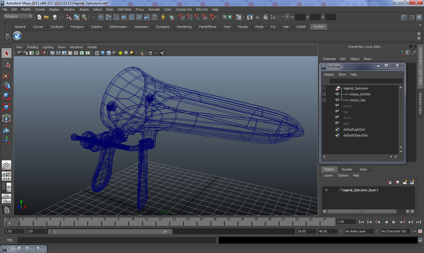This screenshot has height=253, width=424.
Task: Choose the Soft Modification tool
Action: coord(6,129)
